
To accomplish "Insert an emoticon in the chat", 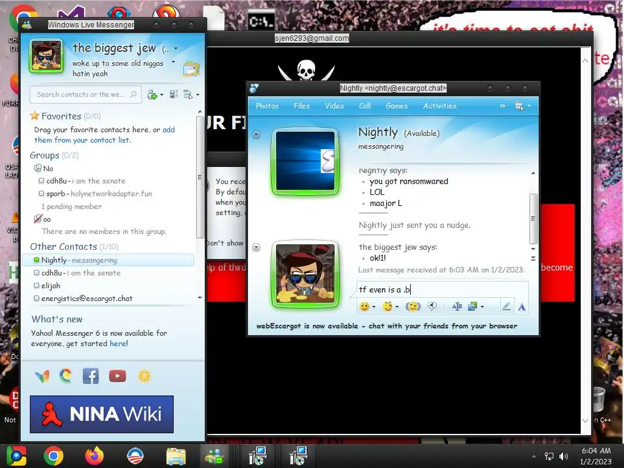I will pos(364,307).
